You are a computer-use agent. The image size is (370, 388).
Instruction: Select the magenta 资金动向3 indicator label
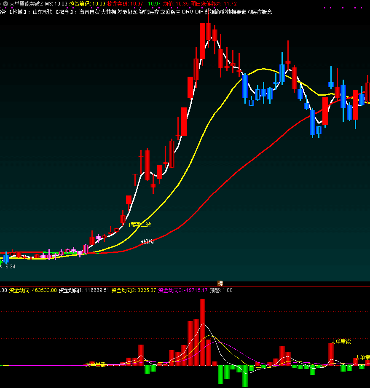coord(171,290)
